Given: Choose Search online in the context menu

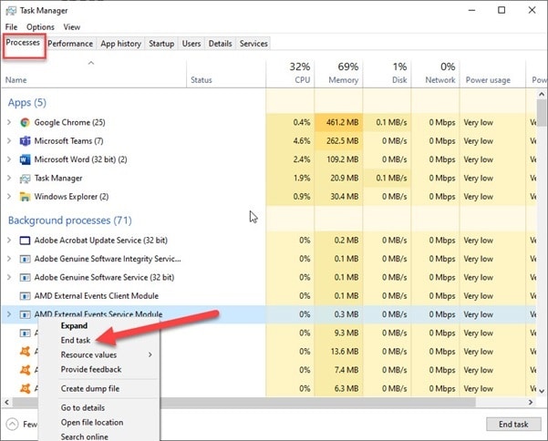Looking at the screenshot, I should [84, 436].
